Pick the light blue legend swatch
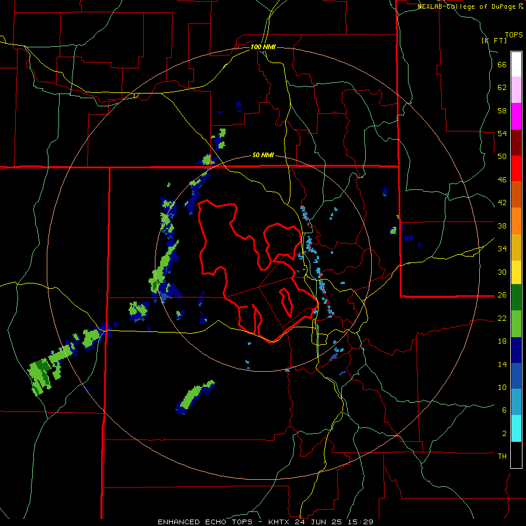 coord(516,402)
